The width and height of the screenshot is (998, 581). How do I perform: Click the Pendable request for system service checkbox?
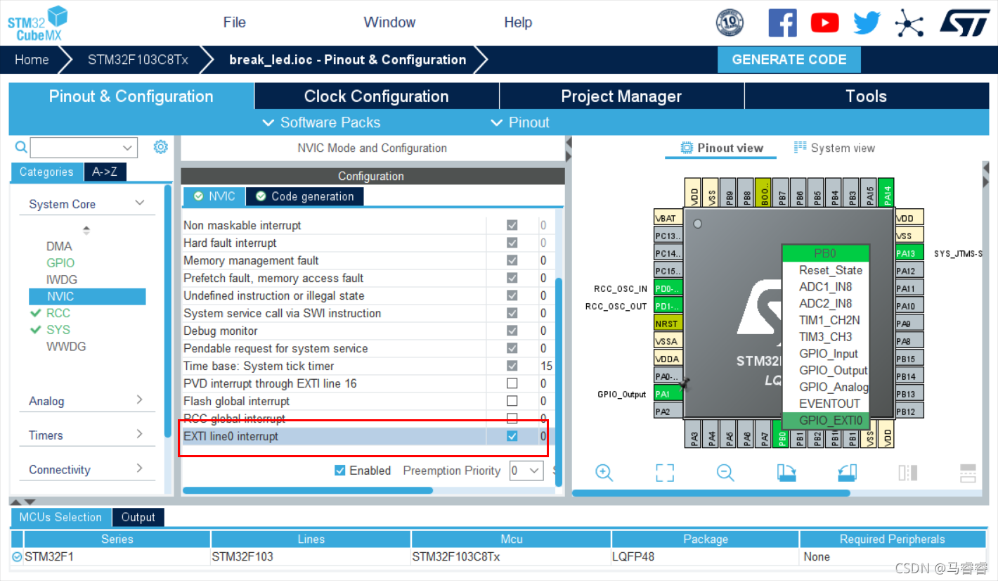click(512, 348)
